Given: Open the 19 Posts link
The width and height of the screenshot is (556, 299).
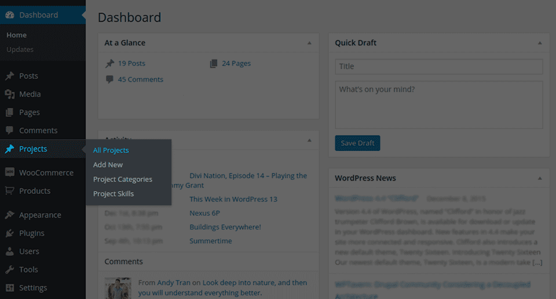Looking at the screenshot, I should pos(131,64).
